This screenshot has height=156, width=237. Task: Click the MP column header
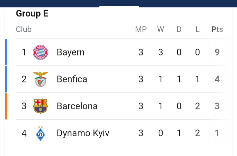141,29
